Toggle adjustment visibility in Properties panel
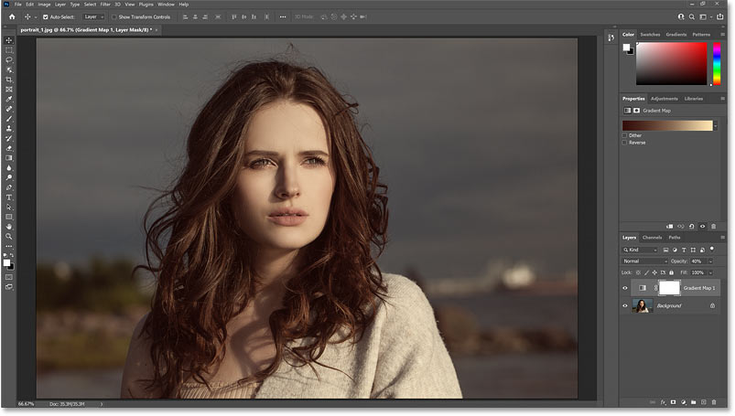 pos(702,227)
